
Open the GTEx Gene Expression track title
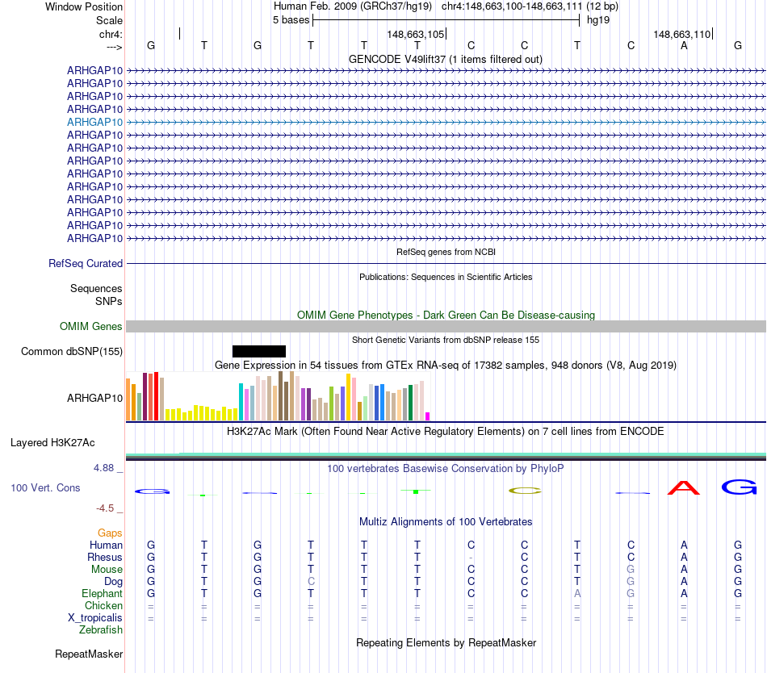pos(446,365)
